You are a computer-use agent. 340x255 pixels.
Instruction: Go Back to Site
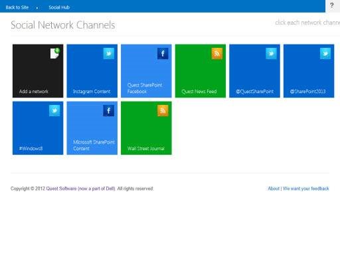click(x=17, y=7)
